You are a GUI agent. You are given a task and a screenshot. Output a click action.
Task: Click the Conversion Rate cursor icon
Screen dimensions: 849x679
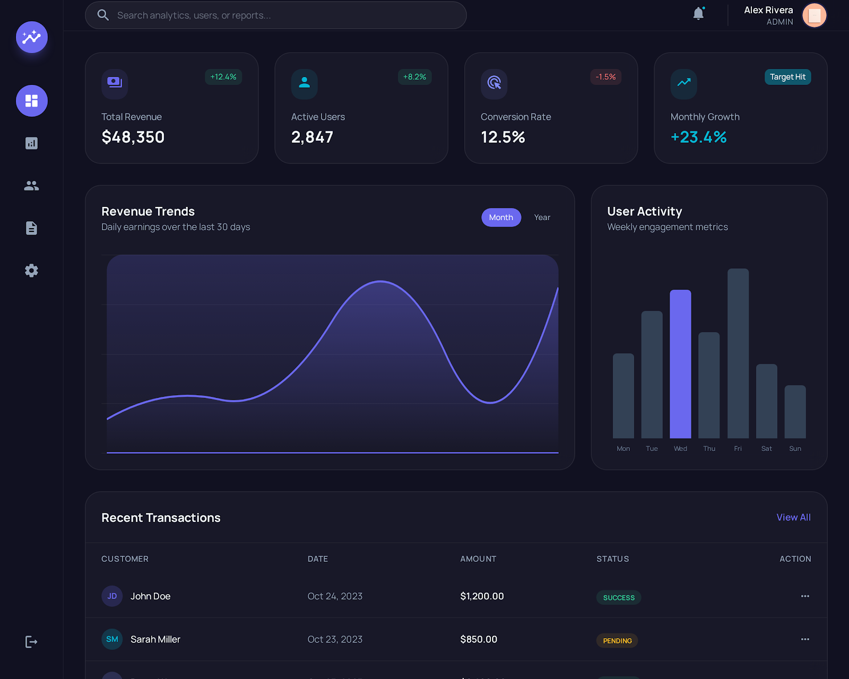(x=493, y=84)
